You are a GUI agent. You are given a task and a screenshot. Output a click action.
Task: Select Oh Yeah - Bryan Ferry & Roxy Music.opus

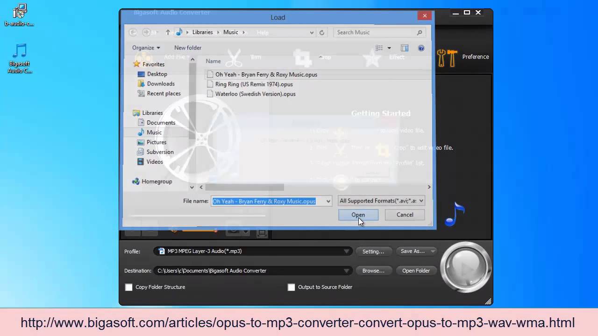[x=266, y=74]
